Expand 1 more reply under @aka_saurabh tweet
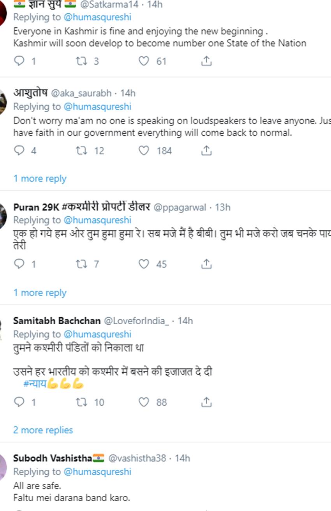This screenshot has height=511, width=331. click(x=40, y=179)
